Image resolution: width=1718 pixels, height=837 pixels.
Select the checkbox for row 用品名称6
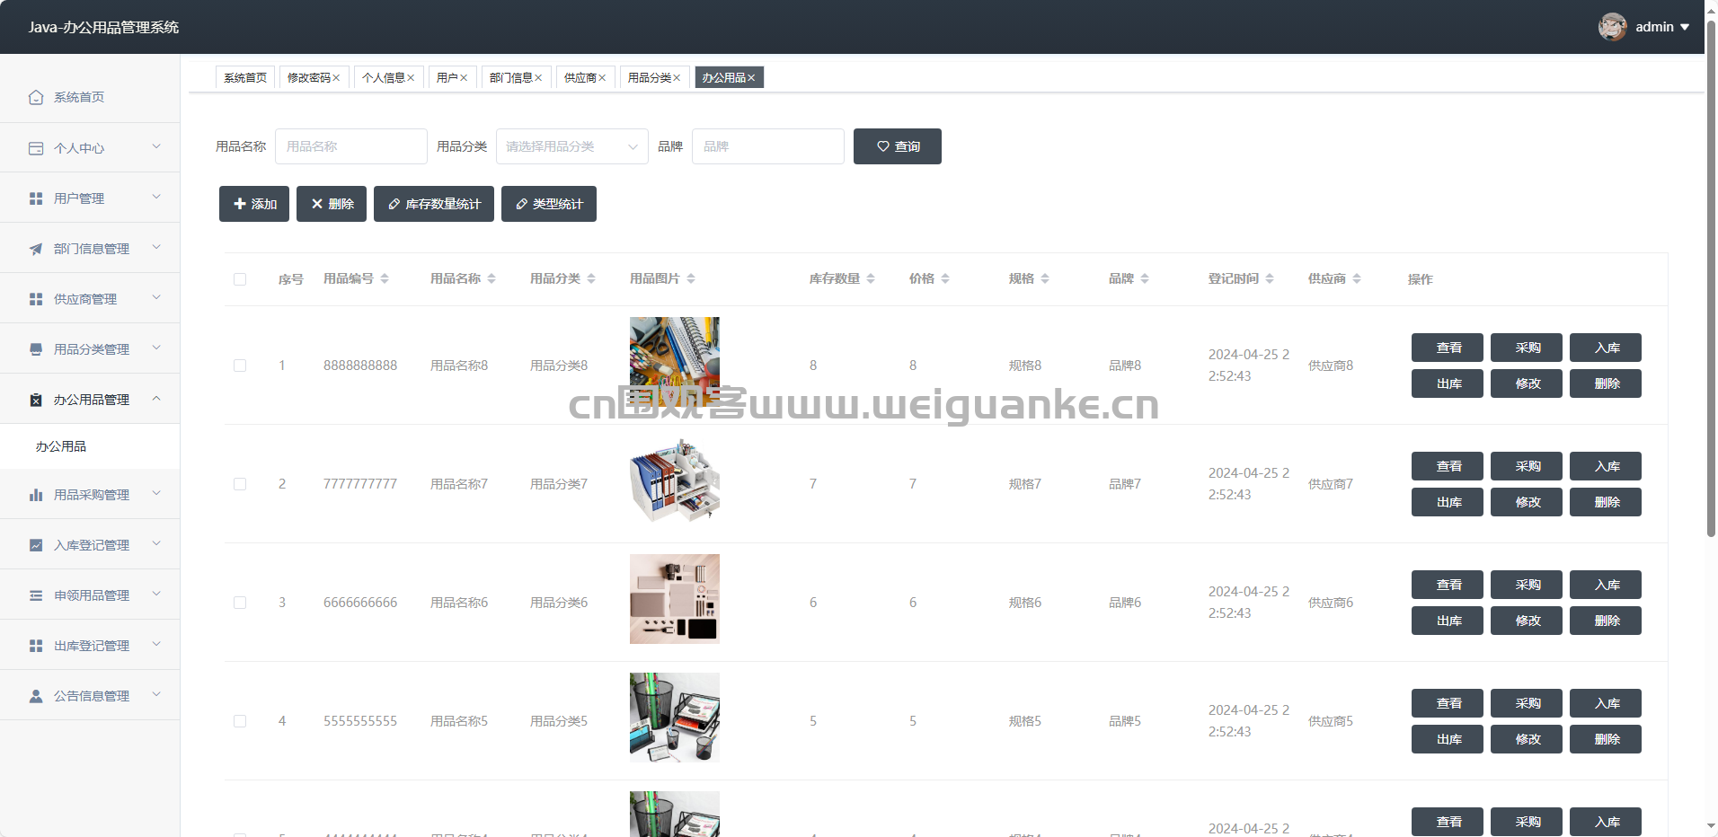[x=240, y=603]
